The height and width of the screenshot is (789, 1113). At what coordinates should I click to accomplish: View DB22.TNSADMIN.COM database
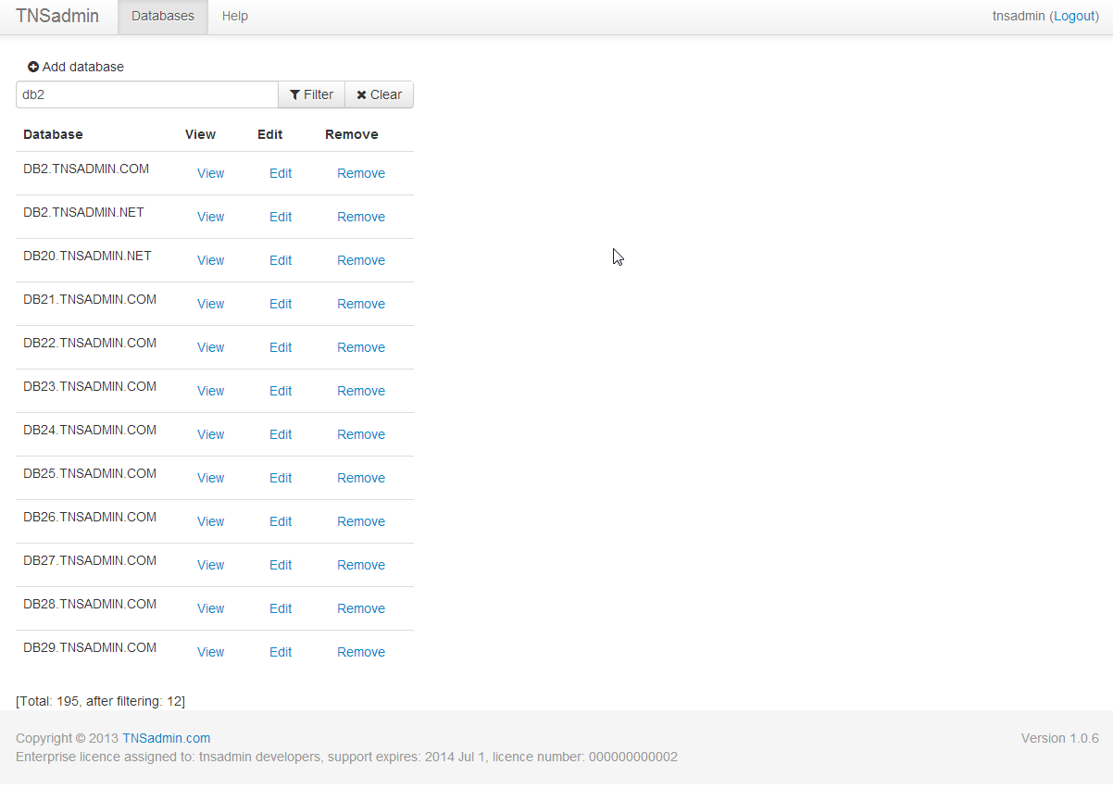point(211,347)
